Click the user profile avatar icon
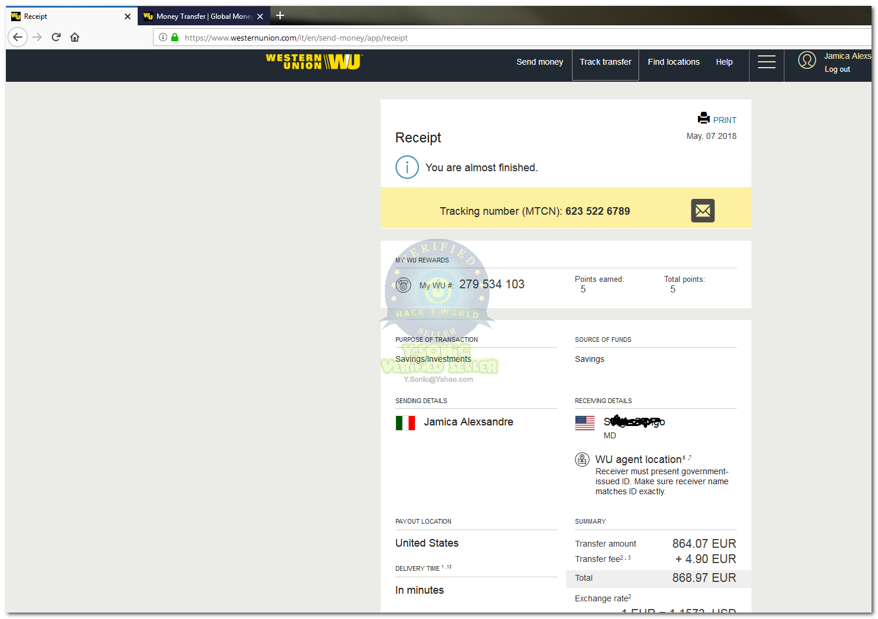The height and width of the screenshot is (619, 878). [x=807, y=60]
